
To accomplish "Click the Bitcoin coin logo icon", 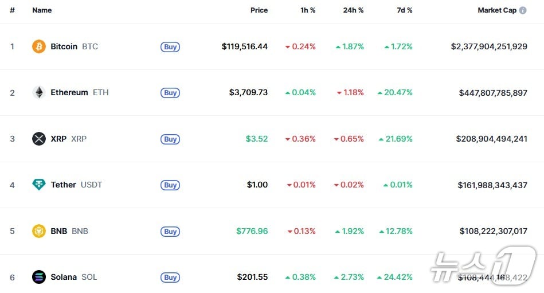I will (39, 46).
